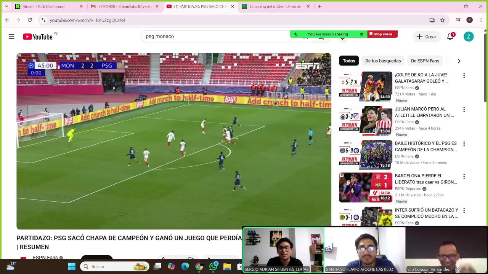Open BARCELONA PIERDE EL LIDERATO video title
Image resolution: width=488 pixels, height=274 pixels.
[426, 179]
